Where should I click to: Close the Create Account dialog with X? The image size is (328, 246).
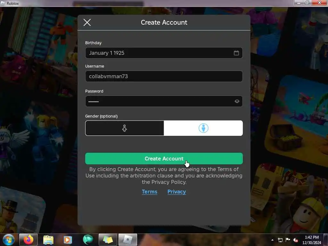click(87, 22)
